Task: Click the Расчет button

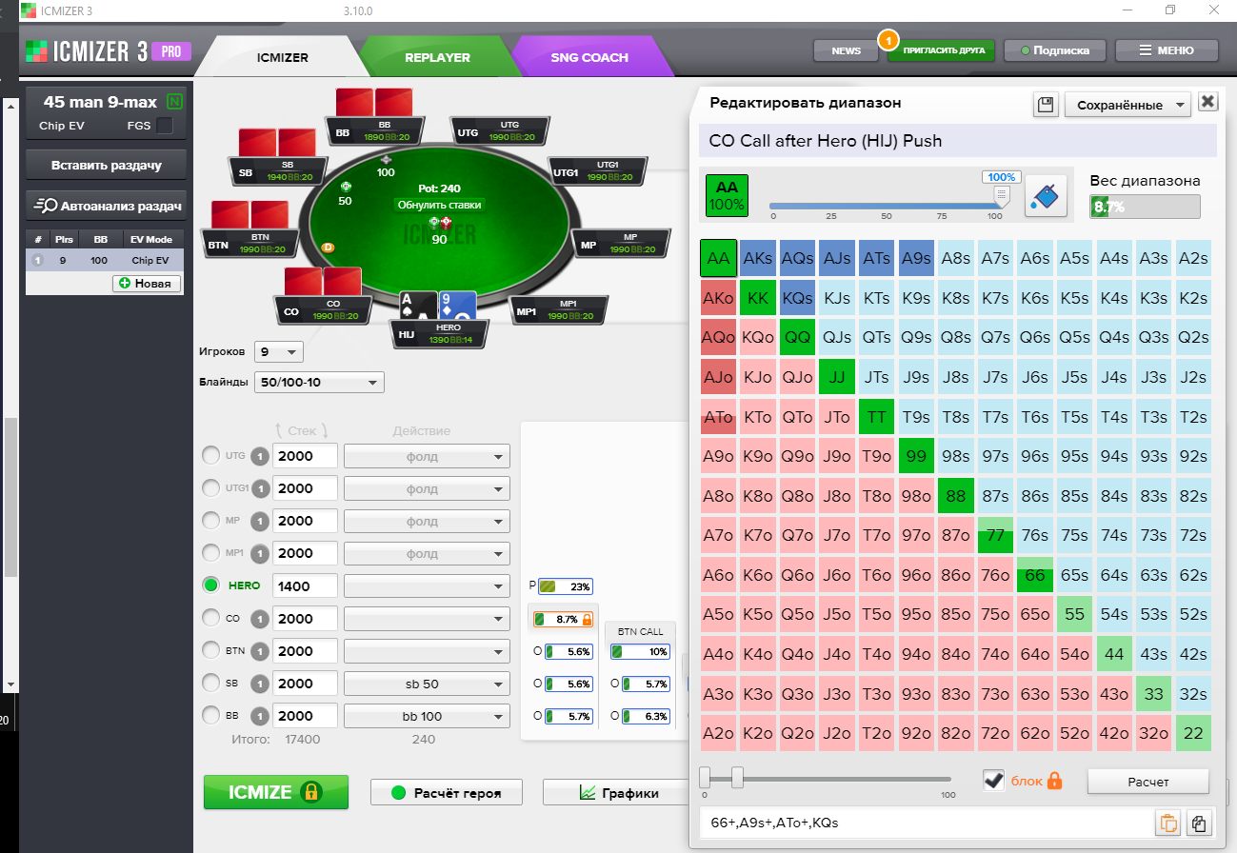Action: coord(1147,781)
